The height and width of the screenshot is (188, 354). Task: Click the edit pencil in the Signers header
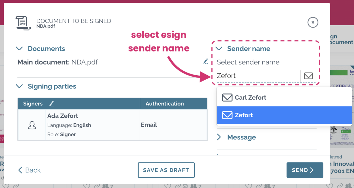tap(51, 103)
